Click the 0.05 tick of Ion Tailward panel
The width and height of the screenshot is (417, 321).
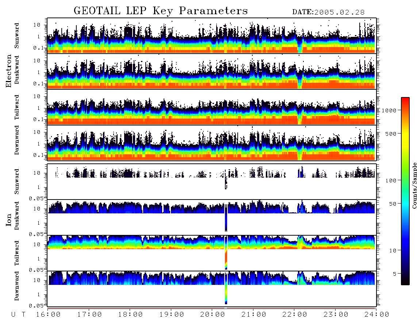tap(37, 270)
